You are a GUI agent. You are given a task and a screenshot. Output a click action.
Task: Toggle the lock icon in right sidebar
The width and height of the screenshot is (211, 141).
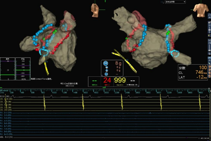[209, 53]
